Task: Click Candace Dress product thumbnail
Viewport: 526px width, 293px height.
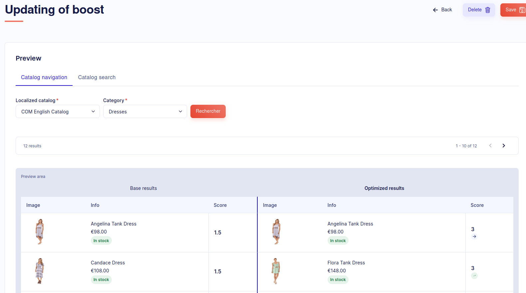Action: [40, 271]
